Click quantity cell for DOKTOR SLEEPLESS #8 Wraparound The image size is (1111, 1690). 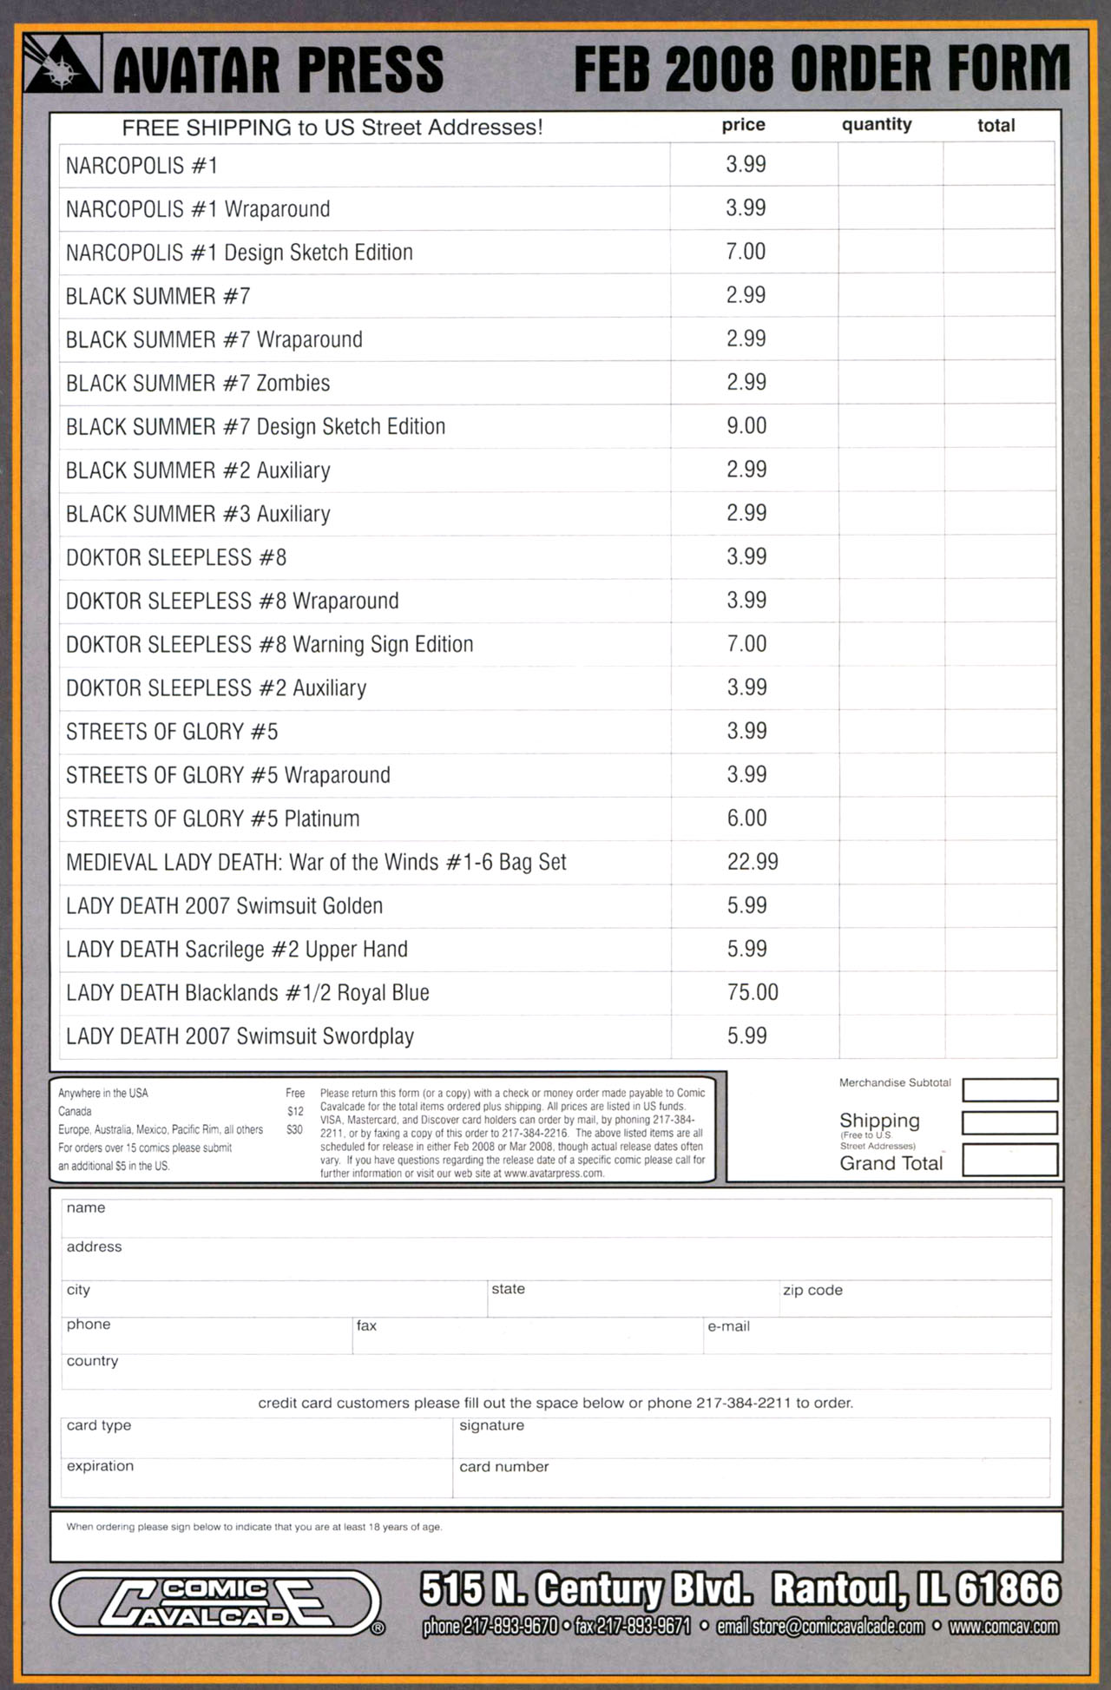coord(891,601)
